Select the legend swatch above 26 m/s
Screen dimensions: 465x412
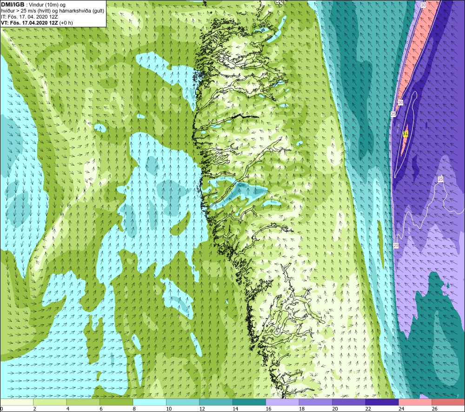pos(448,402)
